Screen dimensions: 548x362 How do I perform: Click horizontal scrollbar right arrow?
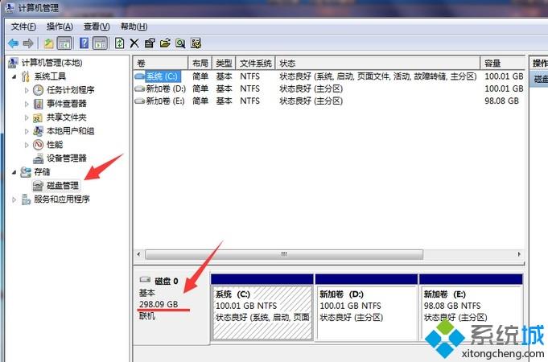click(519, 254)
